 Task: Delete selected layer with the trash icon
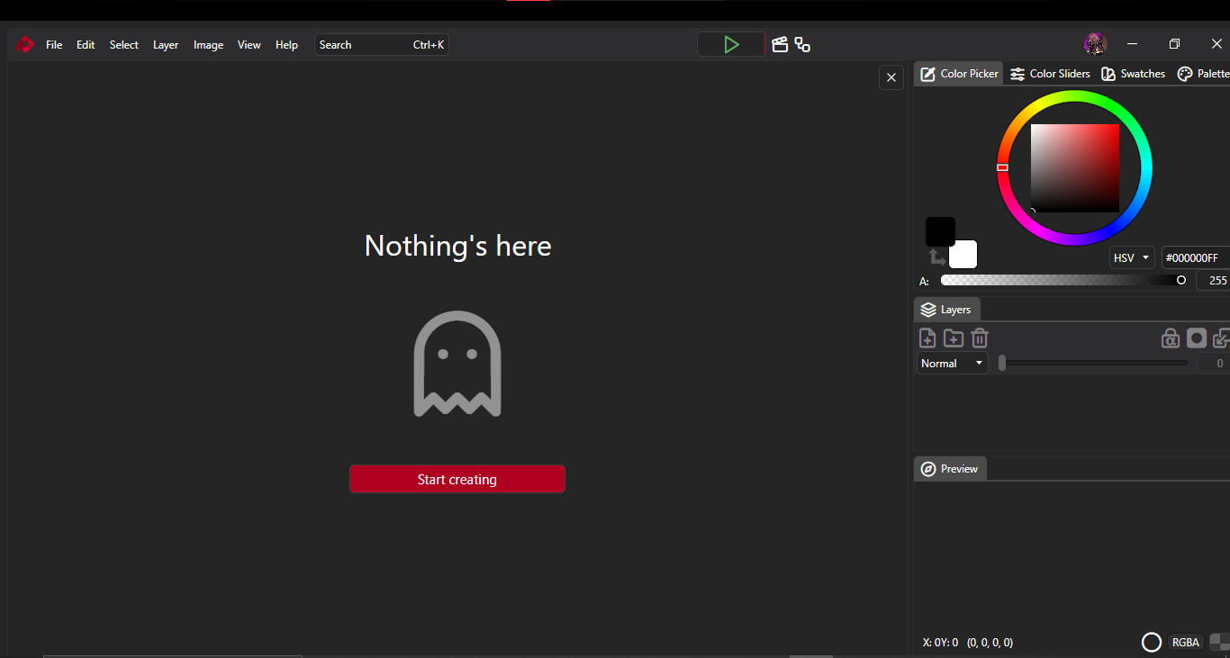979,338
